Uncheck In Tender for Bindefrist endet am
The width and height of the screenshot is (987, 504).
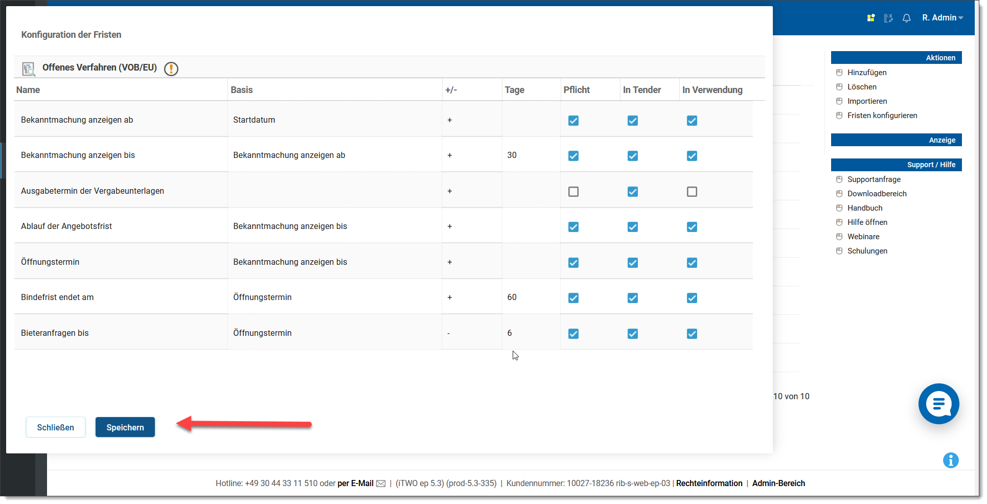[x=633, y=298]
